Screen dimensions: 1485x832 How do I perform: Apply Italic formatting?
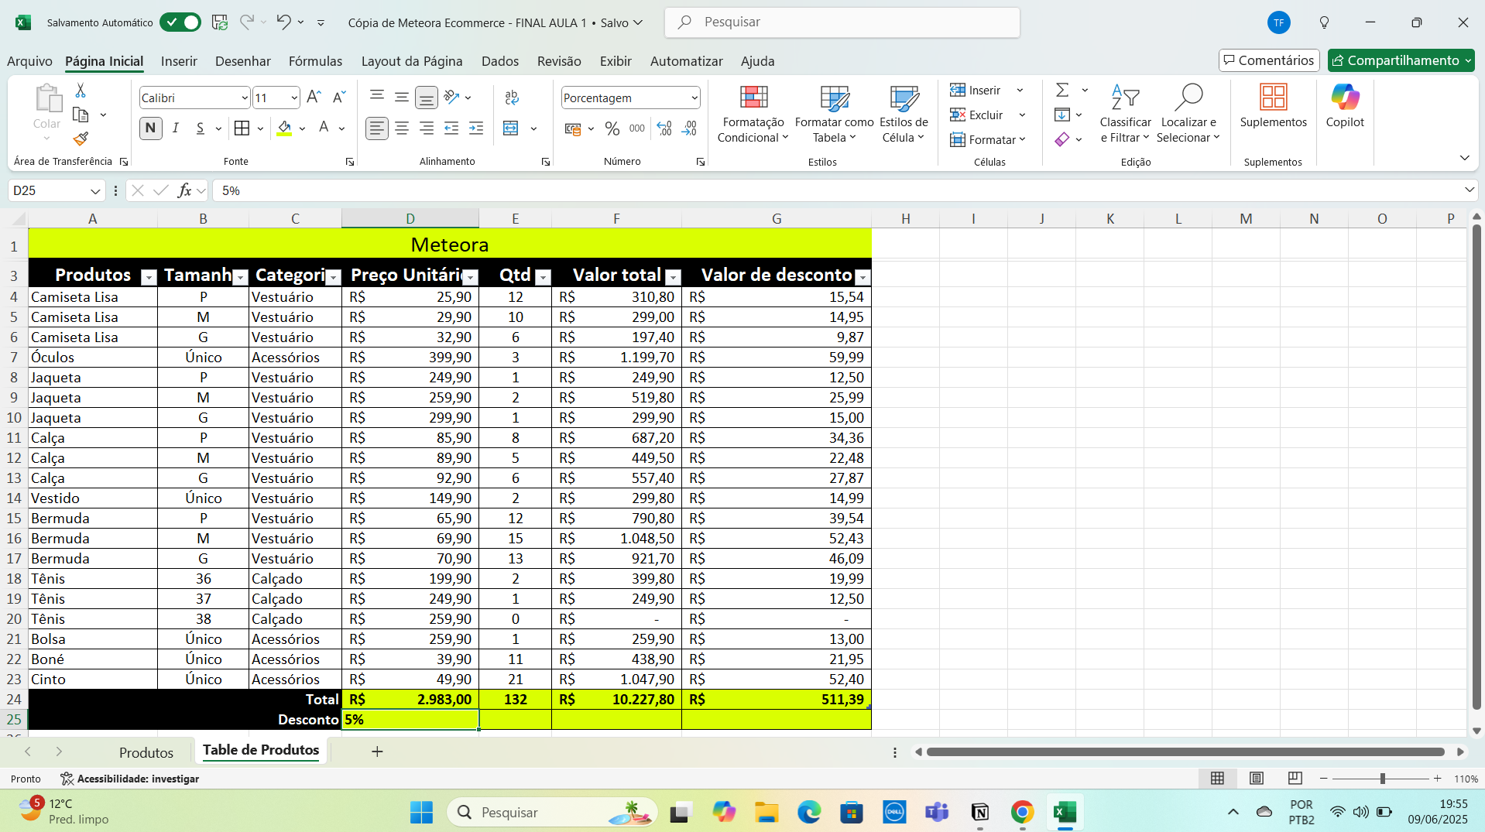[x=176, y=128]
